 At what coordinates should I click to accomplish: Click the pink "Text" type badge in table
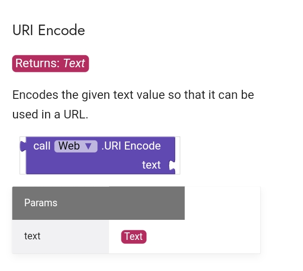click(133, 236)
